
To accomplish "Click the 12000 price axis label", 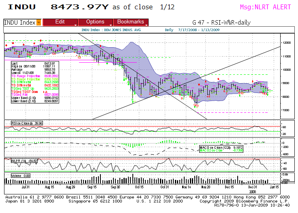I will coord(287,43).
